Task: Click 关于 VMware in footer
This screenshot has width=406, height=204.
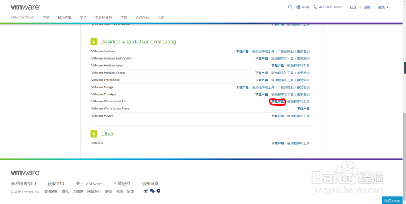Action: 89,184
